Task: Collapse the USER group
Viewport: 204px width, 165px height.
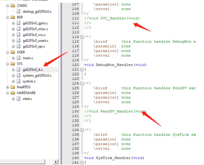Action: point(8,52)
